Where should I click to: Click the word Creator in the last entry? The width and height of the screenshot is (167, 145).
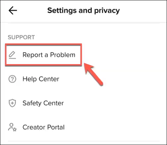34,127
